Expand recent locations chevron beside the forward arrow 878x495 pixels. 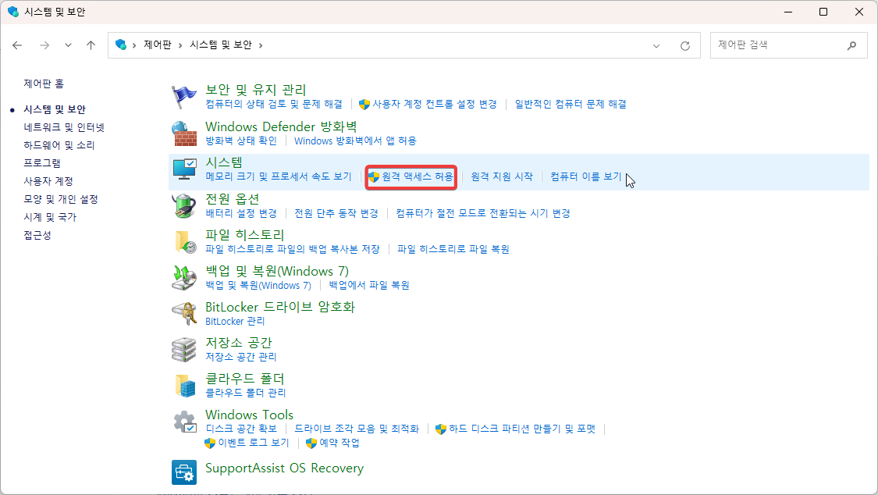pos(68,45)
